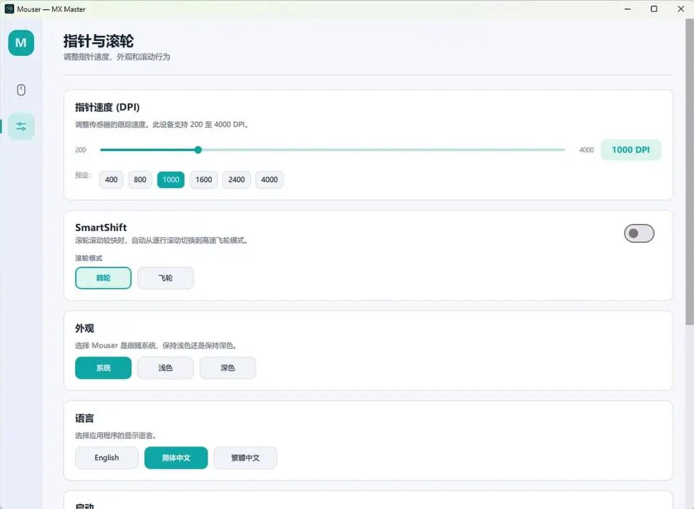Screen dimensions: 694x509
Task: Click the DPI slider handle
Action: [x=197, y=149]
